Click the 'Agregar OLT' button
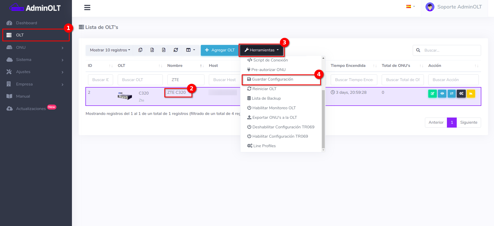 [220, 50]
